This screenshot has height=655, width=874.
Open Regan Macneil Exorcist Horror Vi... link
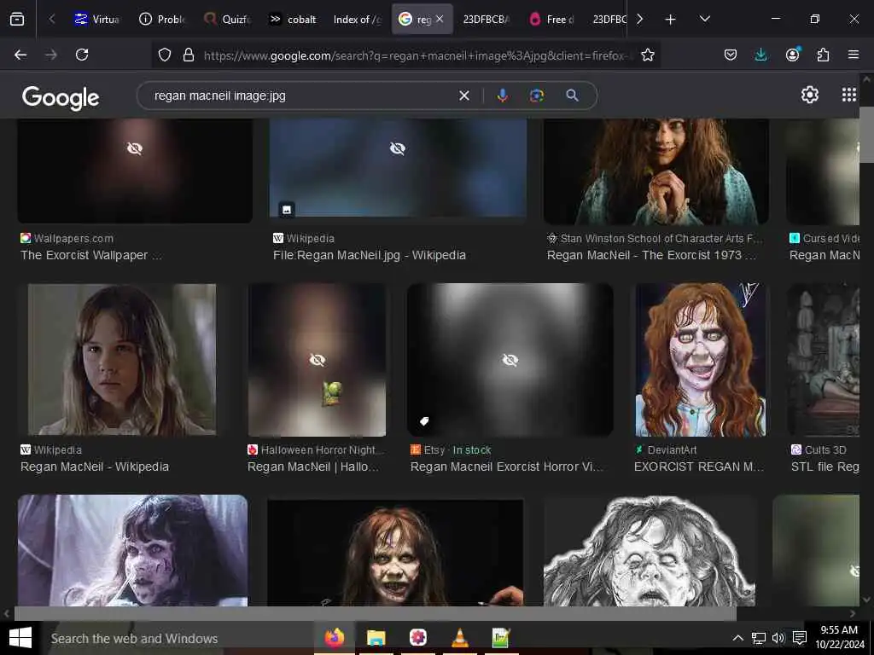[507, 467]
